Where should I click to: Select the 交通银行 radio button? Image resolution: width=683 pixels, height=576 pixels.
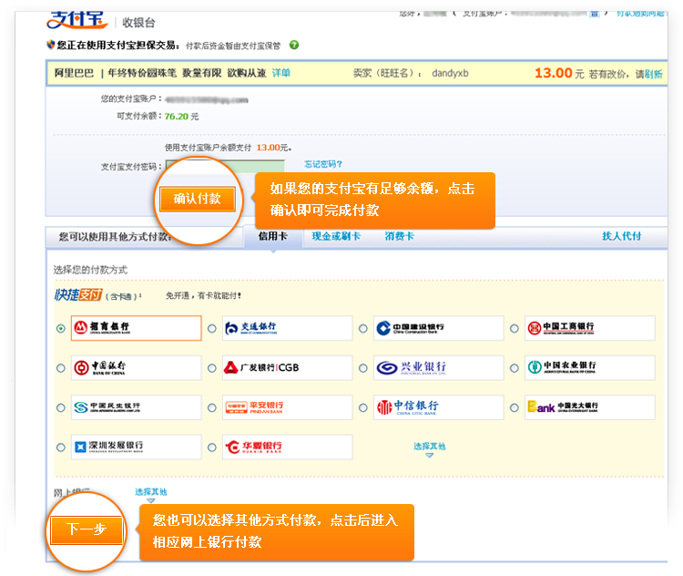(212, 328)
